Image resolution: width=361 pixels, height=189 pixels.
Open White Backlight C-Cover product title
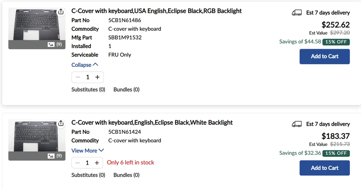pos(152,122)
